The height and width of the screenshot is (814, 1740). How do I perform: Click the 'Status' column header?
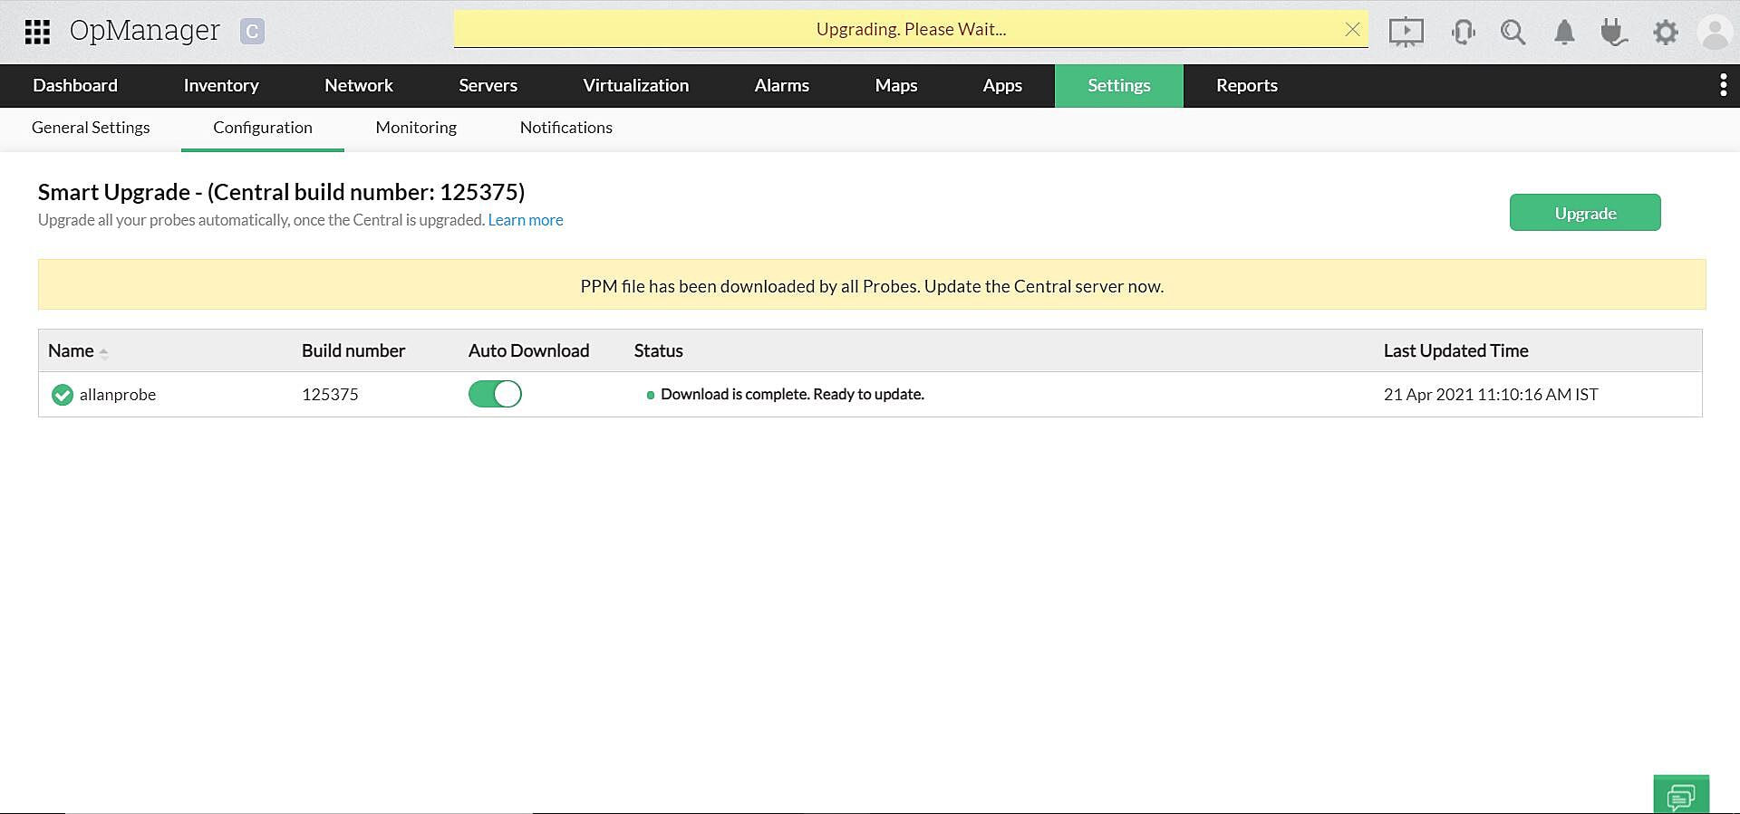tap(659, 351)
